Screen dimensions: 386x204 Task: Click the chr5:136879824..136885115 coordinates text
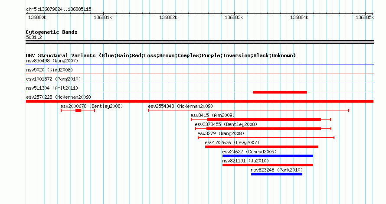[59, 9]
